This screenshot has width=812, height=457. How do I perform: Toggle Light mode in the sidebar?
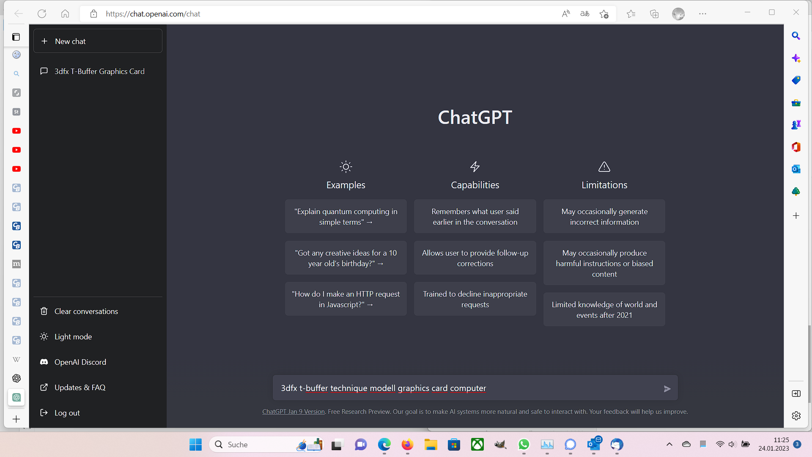(x=73, y=337)
